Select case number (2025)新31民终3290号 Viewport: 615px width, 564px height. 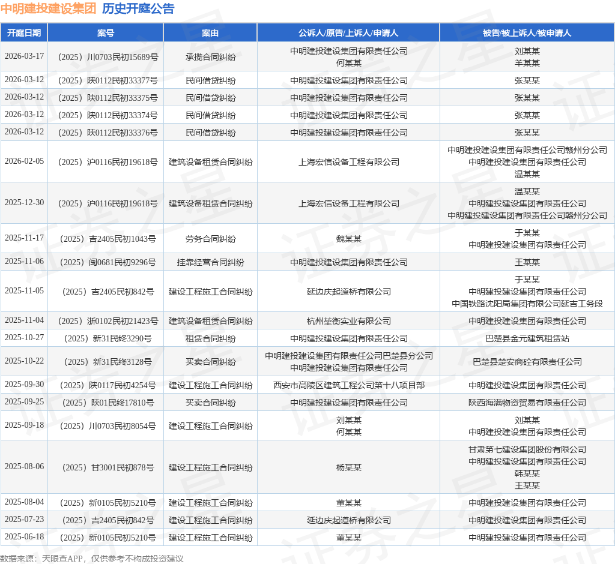pos(108,338)
